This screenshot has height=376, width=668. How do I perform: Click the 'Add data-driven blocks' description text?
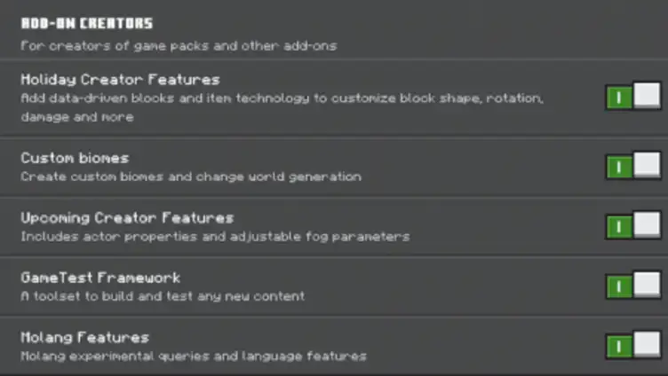coord(282,107)
